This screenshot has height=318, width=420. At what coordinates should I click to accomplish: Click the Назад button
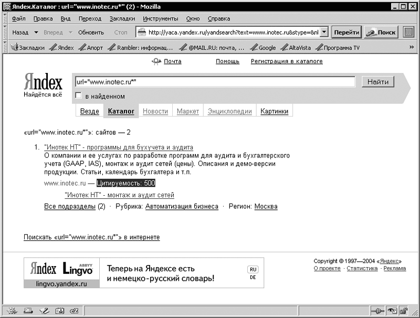tap(20, 33)
